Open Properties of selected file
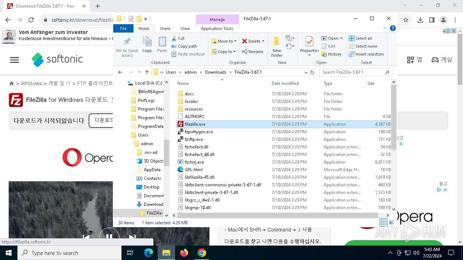 click(309, 46)
